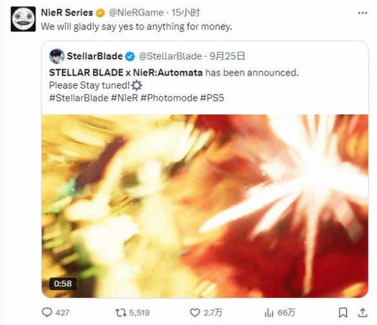The width and height of the screenshot is (377, 325).
Task: Click the StellarBlade profile avatar
Action: [x=57, y=56]
